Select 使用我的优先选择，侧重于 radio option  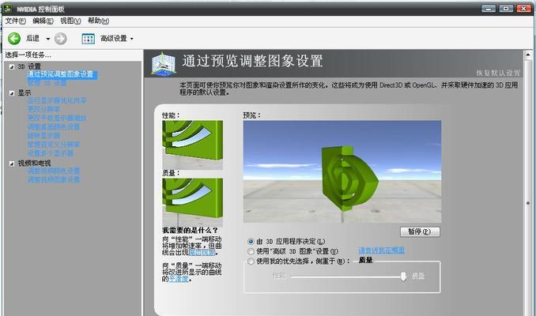[251, 261]
